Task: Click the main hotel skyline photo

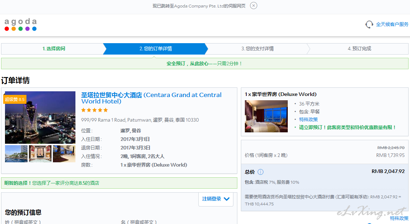Action: coord(40,117)
